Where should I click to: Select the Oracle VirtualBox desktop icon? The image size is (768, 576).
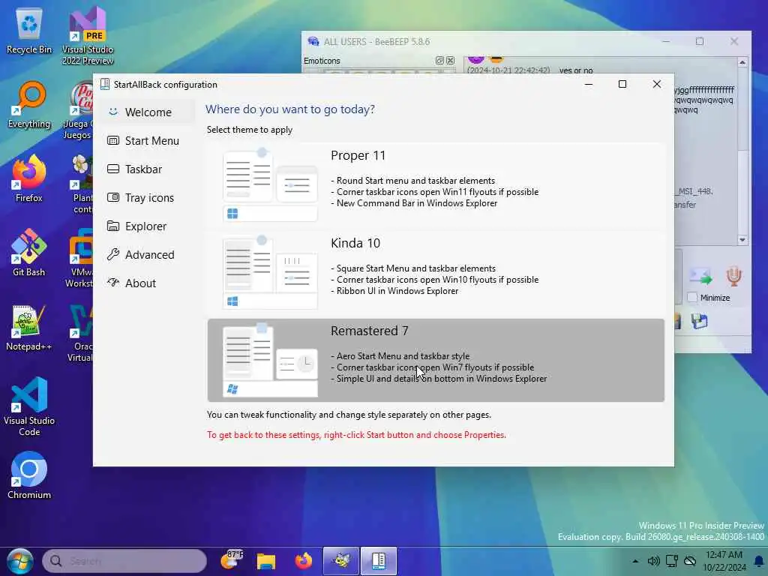pyautogui.click(x=80, y=333)
